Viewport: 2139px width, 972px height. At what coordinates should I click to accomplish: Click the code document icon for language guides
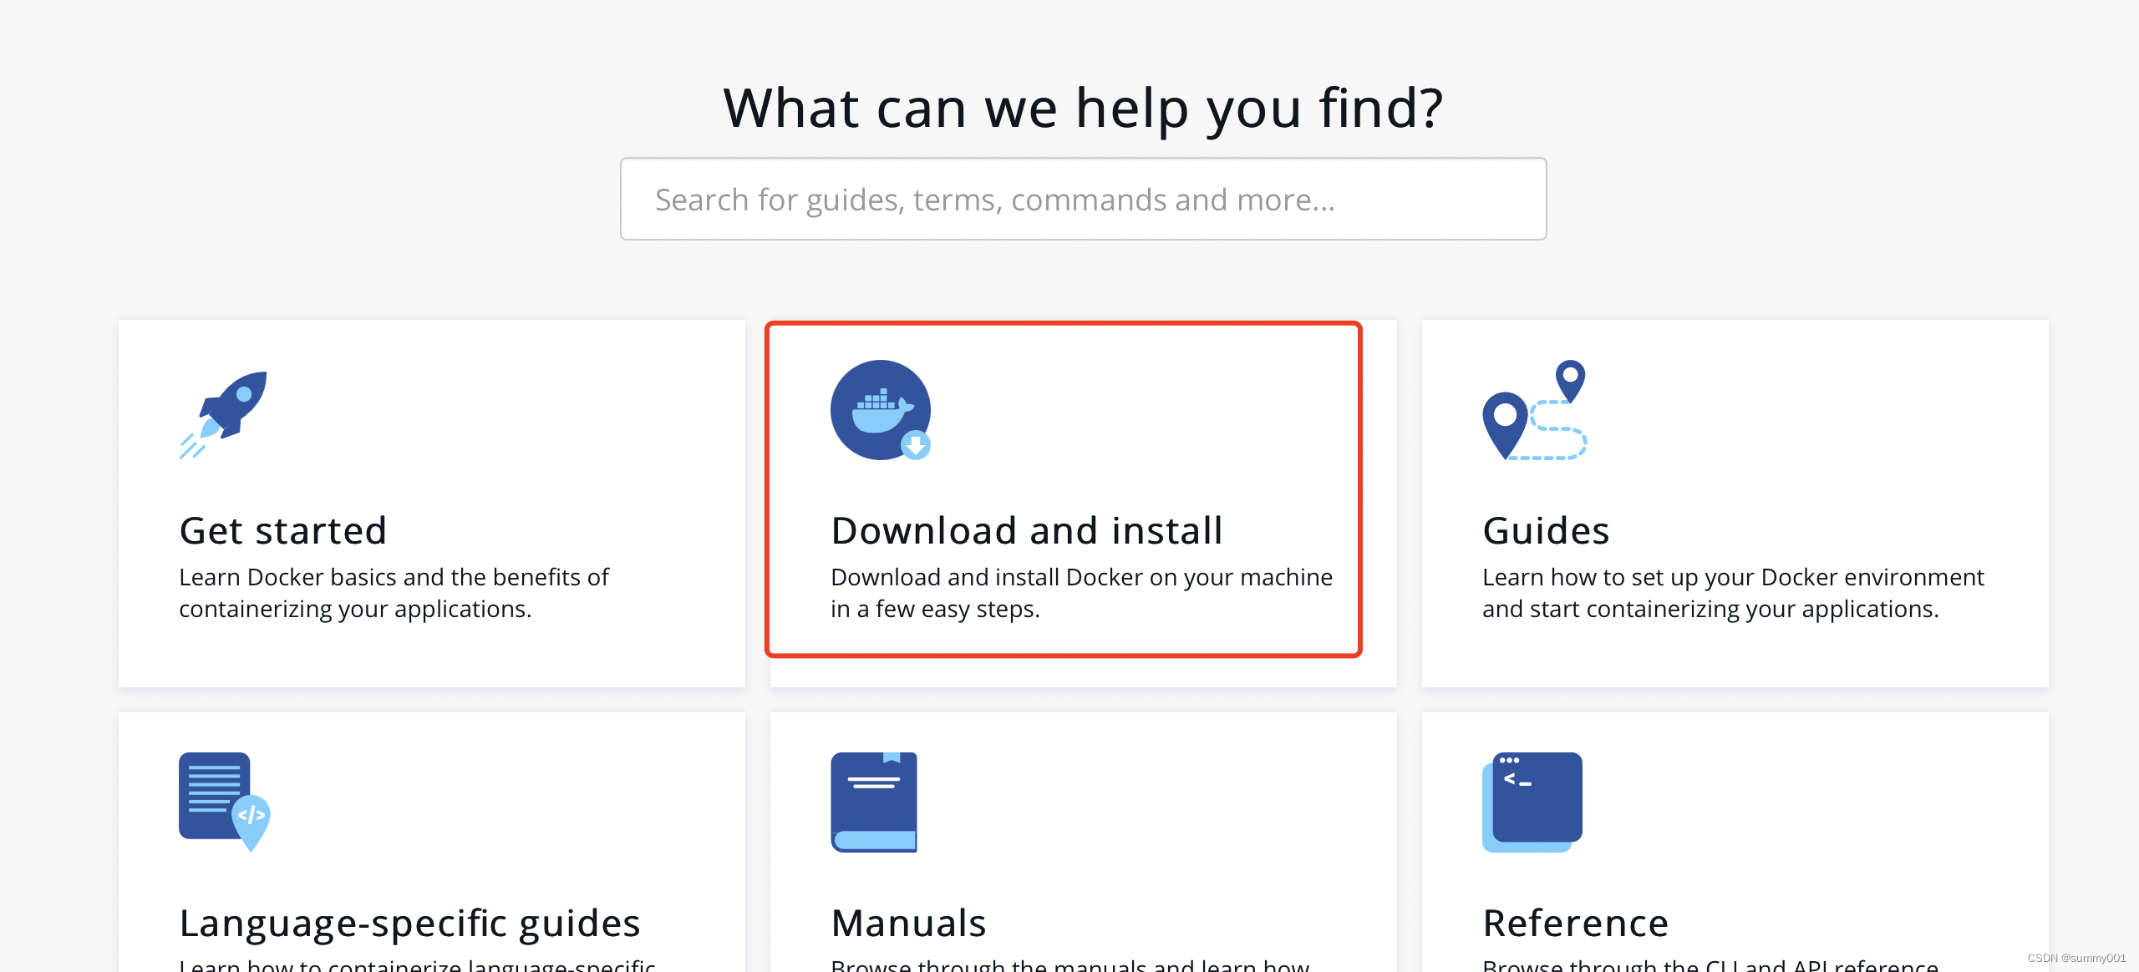(225, 802)
